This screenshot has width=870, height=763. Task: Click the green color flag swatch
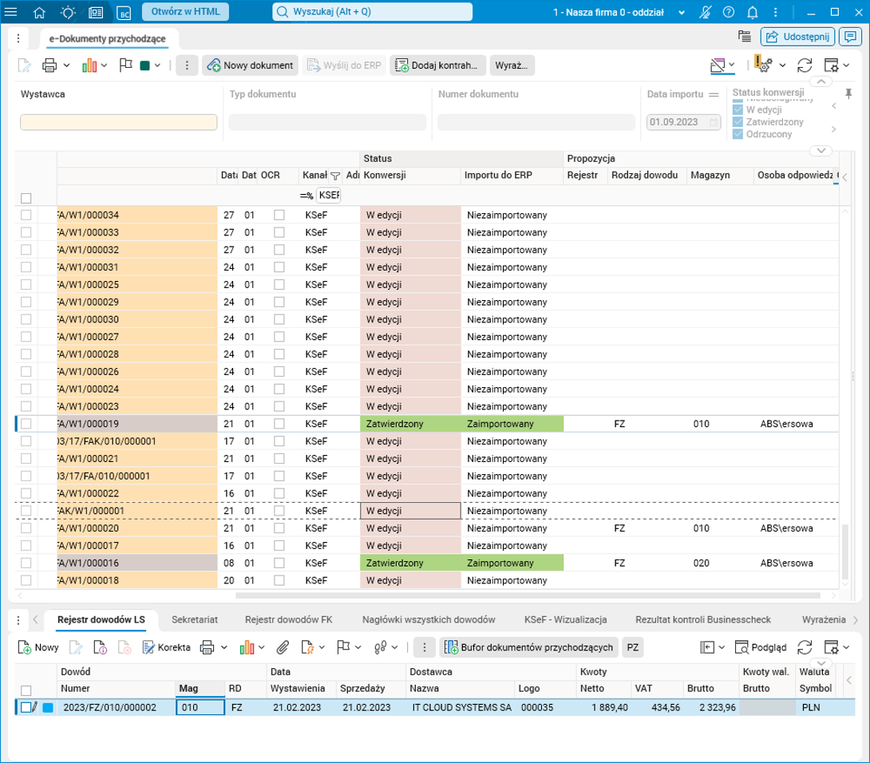[145, 65]
